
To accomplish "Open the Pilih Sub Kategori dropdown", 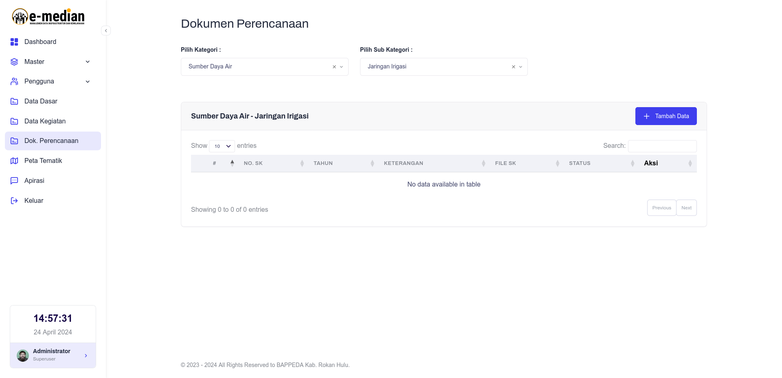I will tap(444, 67).
